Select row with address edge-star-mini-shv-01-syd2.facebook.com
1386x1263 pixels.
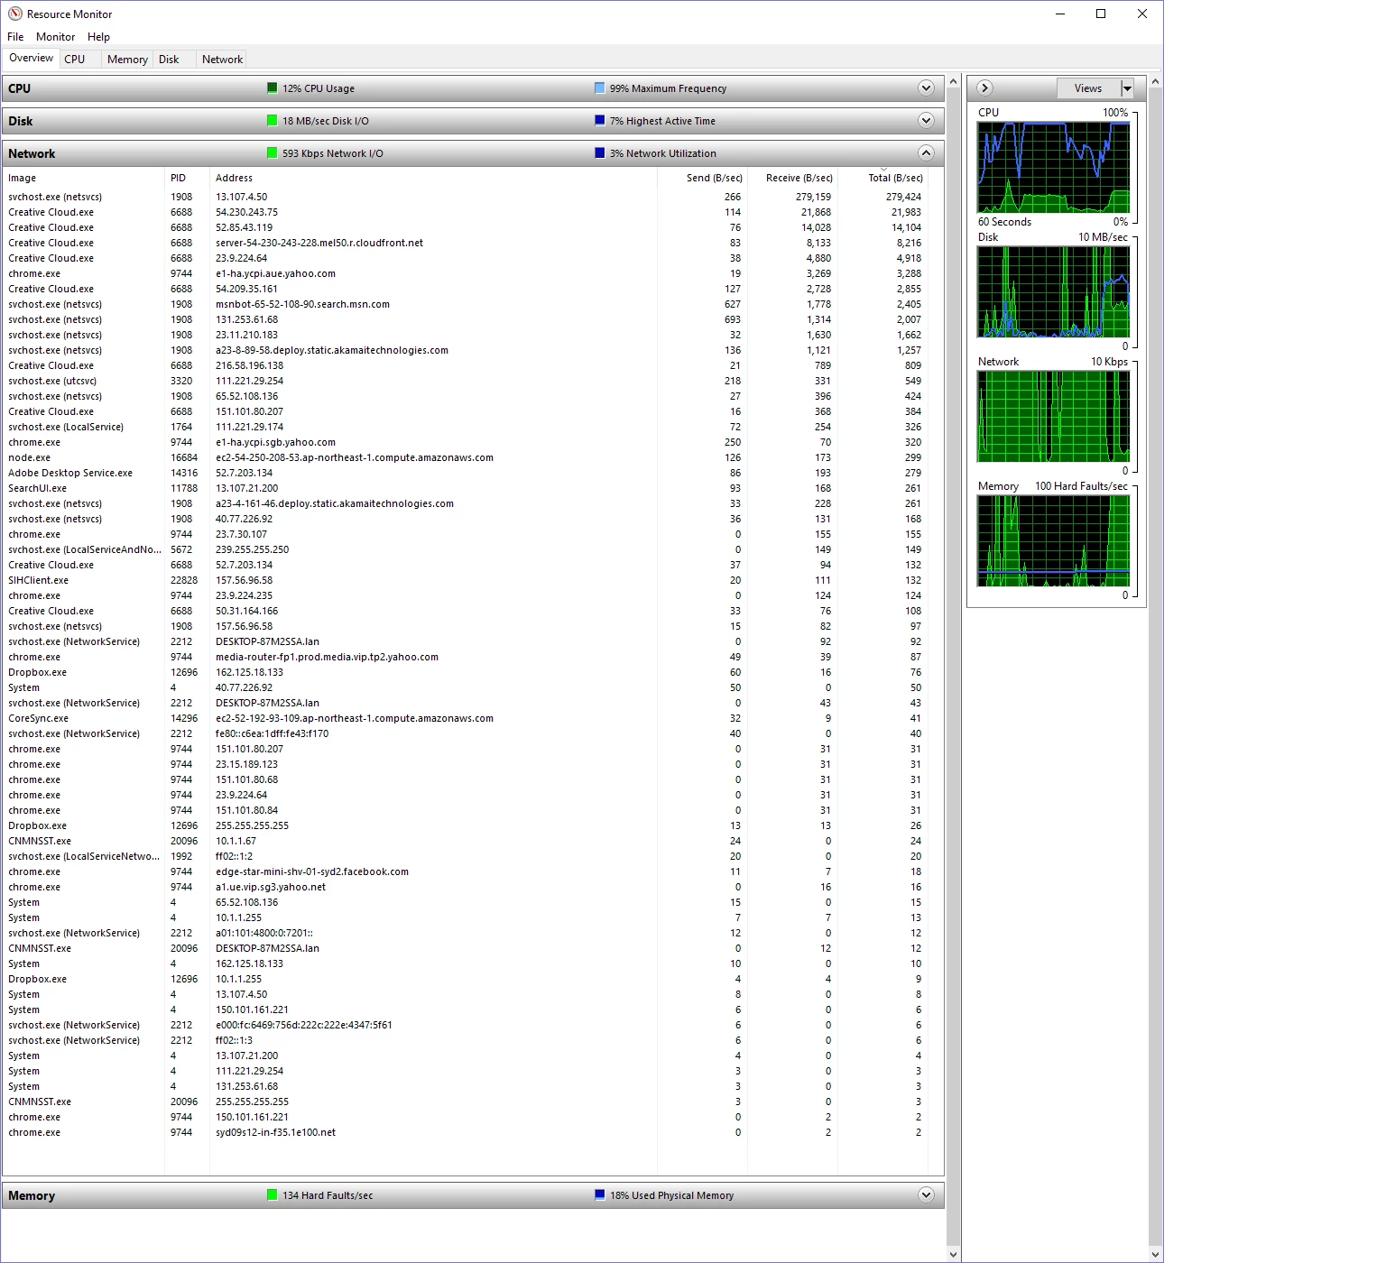click(x=467, y=871)
